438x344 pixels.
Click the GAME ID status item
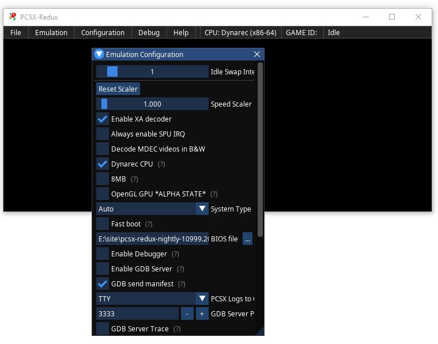pos(301,33)
